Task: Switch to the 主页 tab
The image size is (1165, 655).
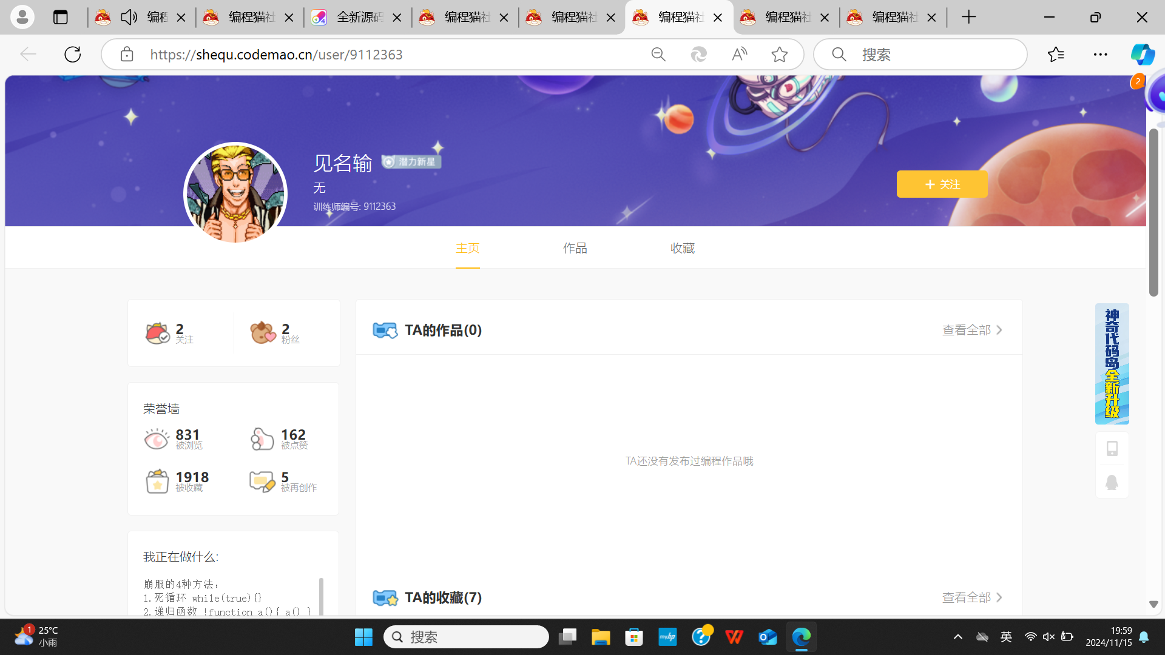Action: tap(468, 248)
